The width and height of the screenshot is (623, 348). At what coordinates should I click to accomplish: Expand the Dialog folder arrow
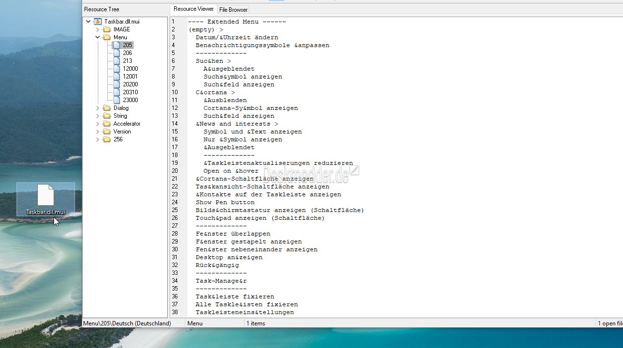(x=97, y=108)
